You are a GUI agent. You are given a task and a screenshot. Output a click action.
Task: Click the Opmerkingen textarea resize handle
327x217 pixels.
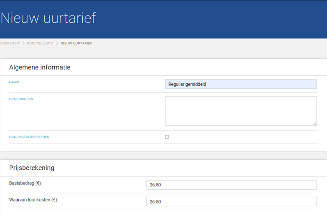(315, 123)
